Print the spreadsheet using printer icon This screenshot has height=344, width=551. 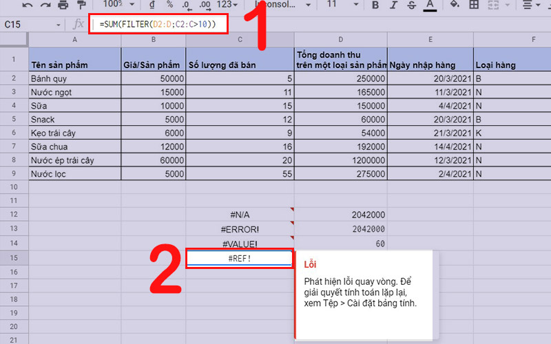pyautogui.click(x=64, y=5)
